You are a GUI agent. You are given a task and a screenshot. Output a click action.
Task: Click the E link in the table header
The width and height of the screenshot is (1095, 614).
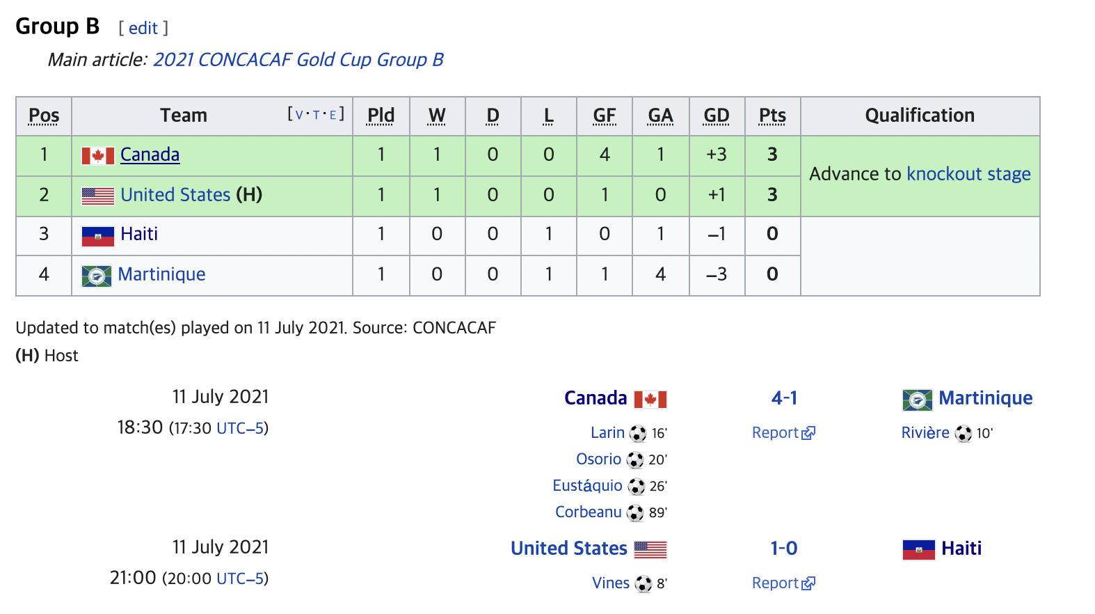[333, 115]
